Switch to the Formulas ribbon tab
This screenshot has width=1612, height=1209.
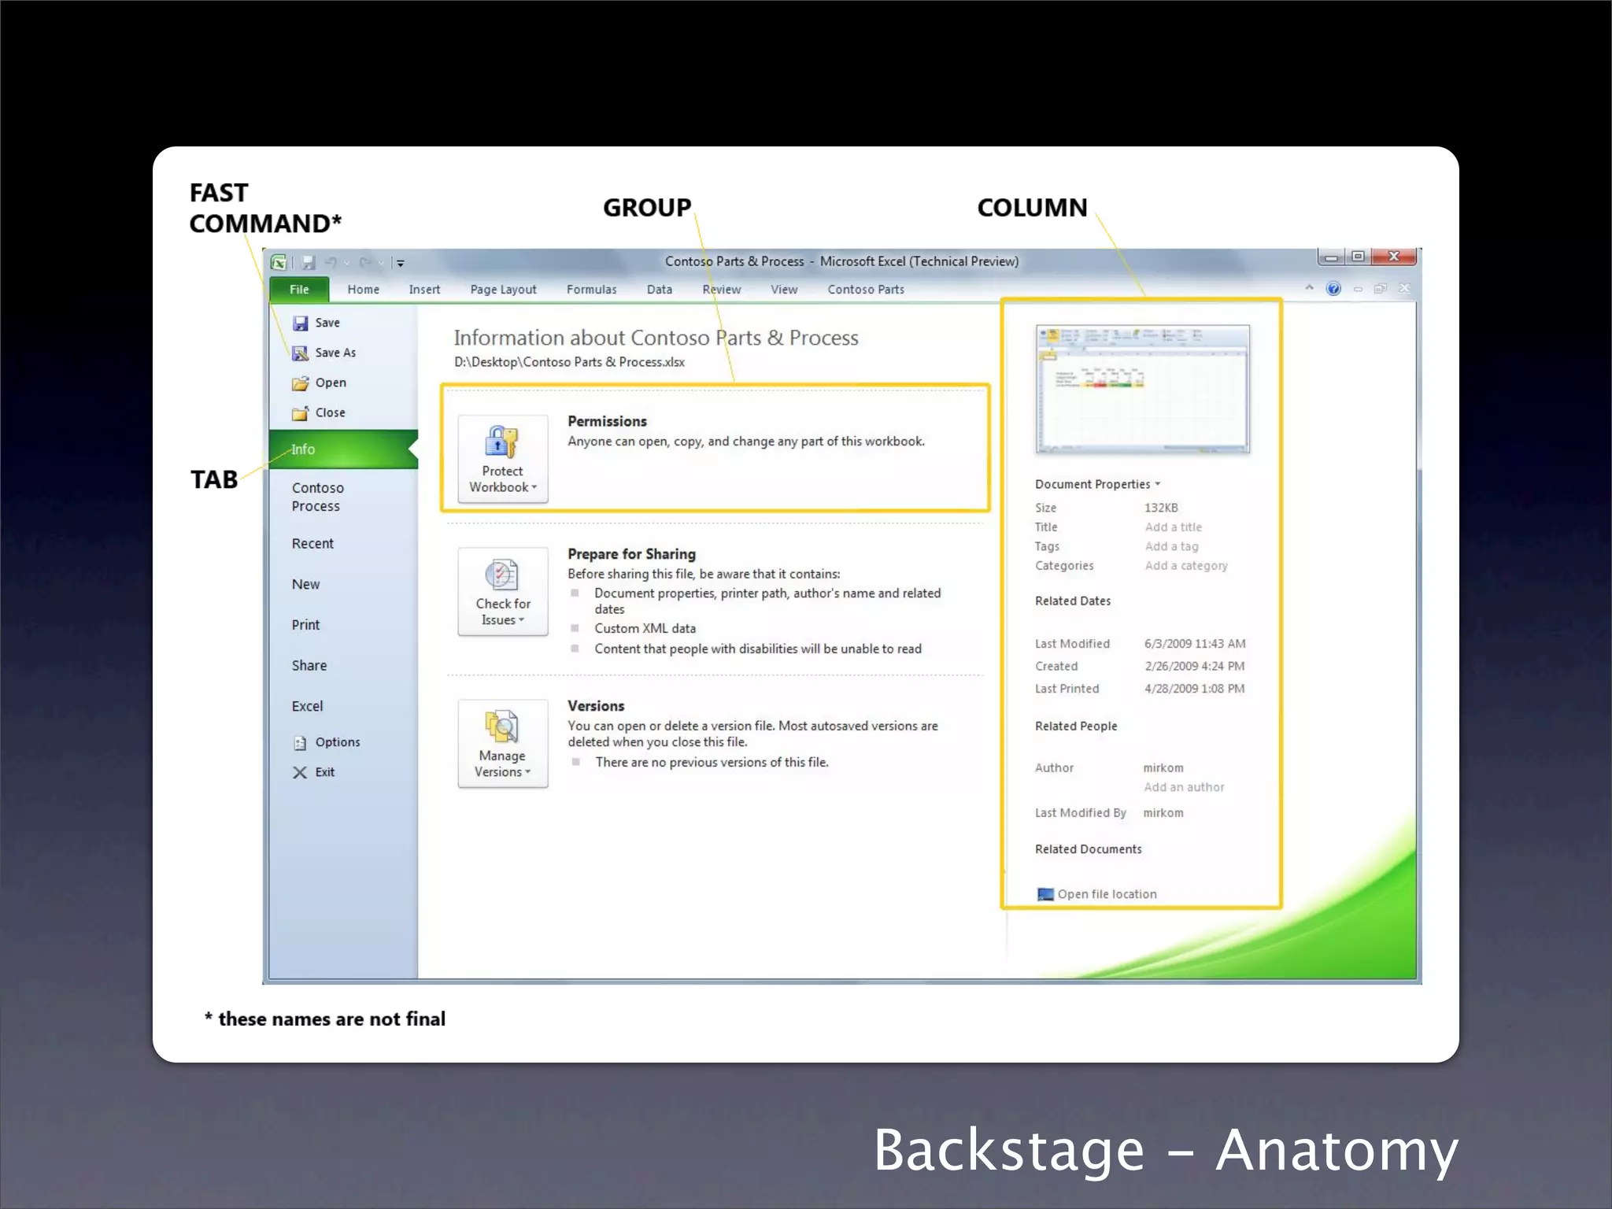(x=591, y=290)
